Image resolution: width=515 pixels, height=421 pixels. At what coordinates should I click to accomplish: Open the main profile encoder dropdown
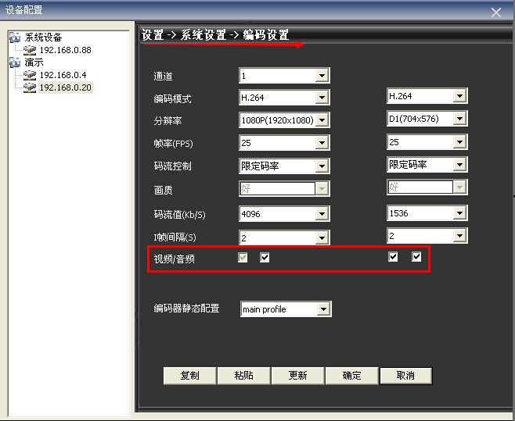click(x=286, y=309)
